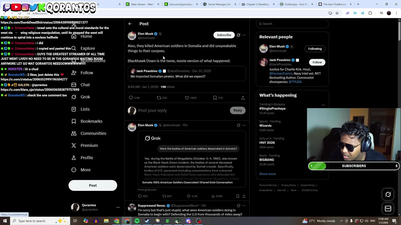Image resolution: width=401 pixels, height=225 pixels.
Task: Open the Grok sidebar item
Action: tap(81, 97)
